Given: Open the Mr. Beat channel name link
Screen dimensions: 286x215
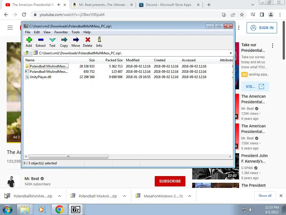Looking at the screenshot, I should pyautogui.click(x=32, y=179).
